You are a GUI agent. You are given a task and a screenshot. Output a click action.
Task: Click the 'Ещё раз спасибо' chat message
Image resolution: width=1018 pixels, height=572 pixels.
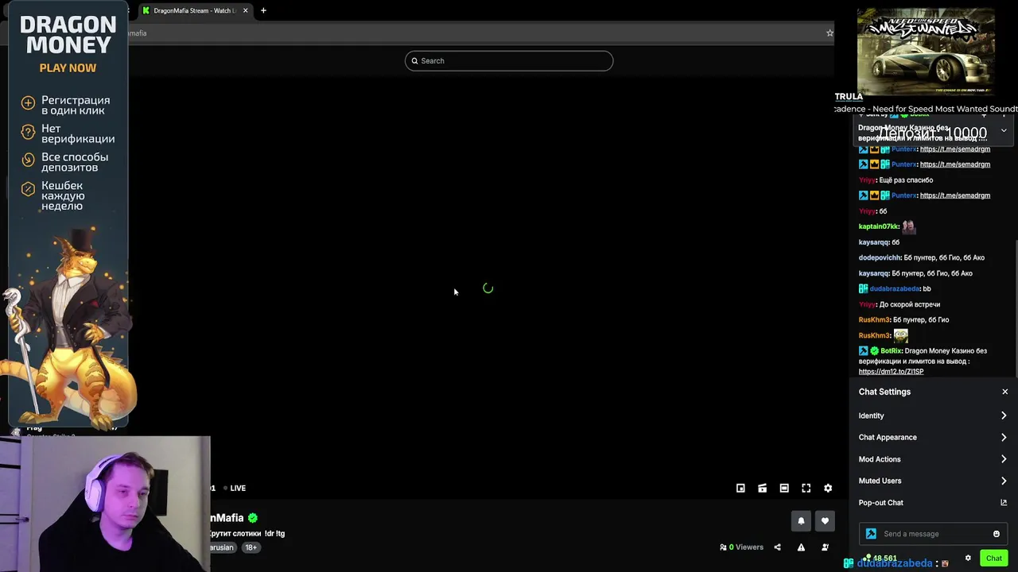point(906,180)
